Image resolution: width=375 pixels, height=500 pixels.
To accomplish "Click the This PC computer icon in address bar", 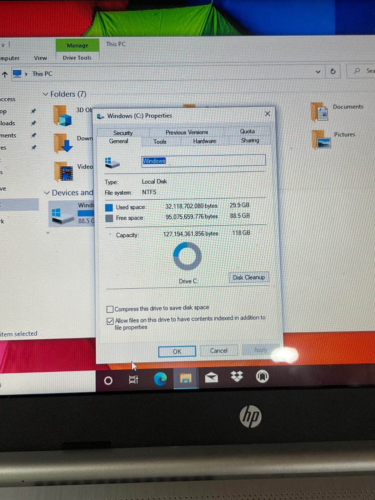I will tap(17, 74).
